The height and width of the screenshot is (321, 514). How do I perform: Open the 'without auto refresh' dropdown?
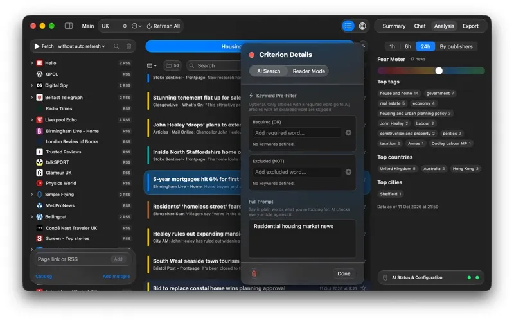click(82, 46)
